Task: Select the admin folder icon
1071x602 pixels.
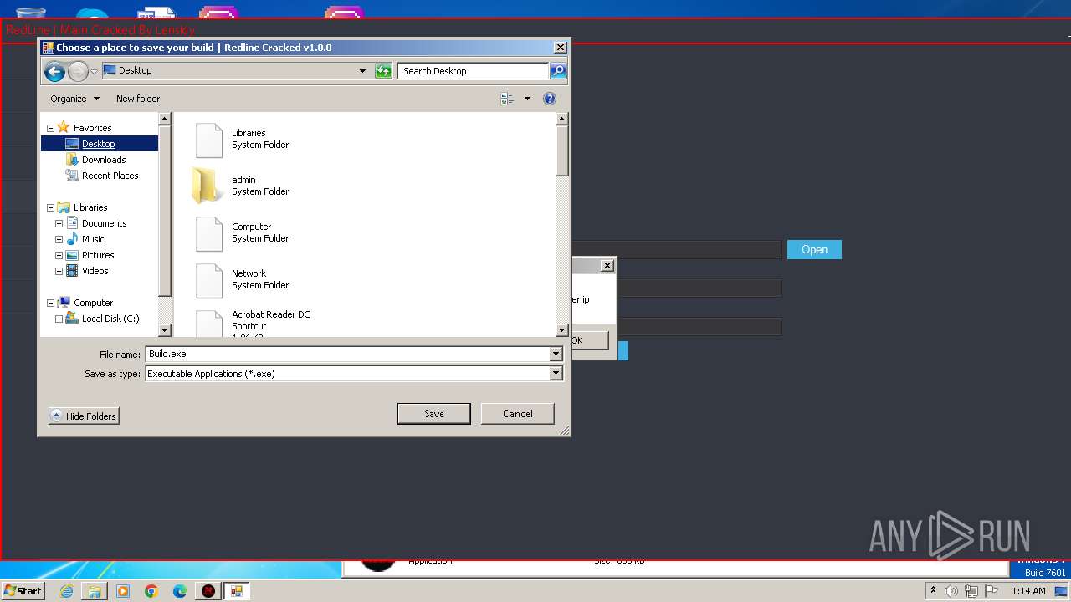Action: 208,186
